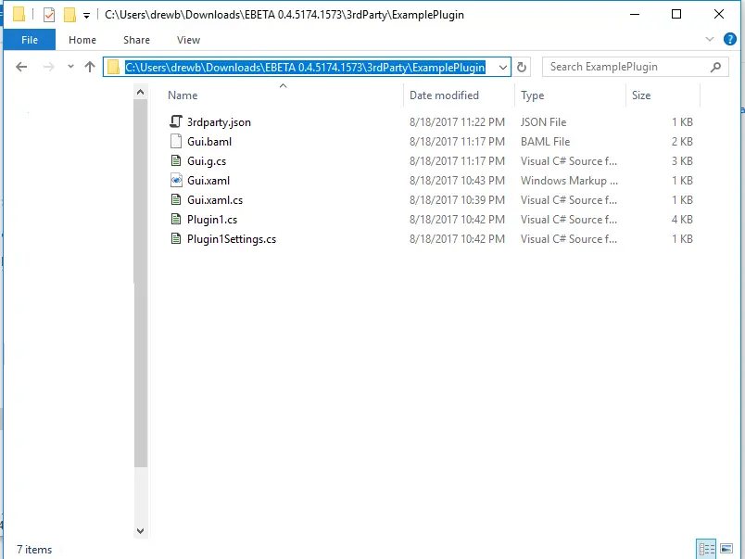Switch to Details view layout
The height and width of the screenshot is (559, 745).
[x=706, y=550]
